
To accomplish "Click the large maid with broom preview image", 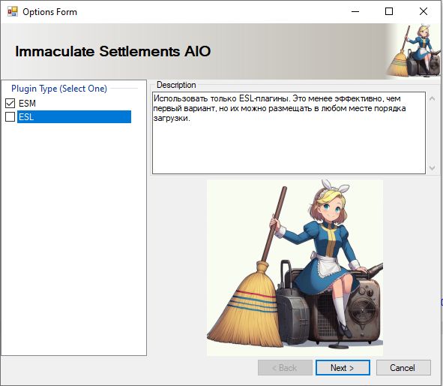I will coord(295,267).
